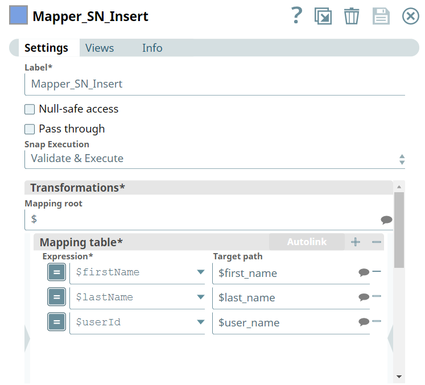Viewport: 425px width, 385px height.
Task: Open Mapping root expression comment bubble
Action: coord(386,220)
